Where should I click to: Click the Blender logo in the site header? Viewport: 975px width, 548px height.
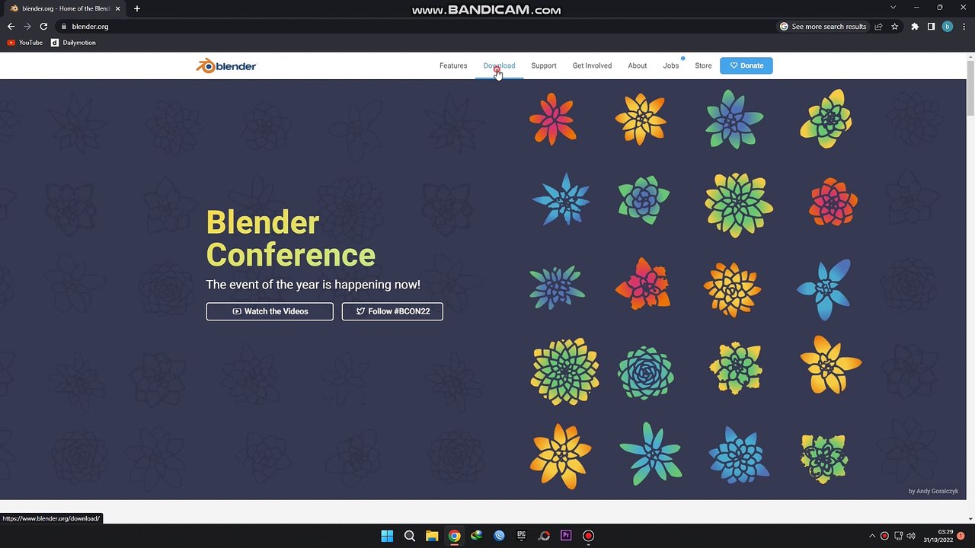[x=226, y=66]
